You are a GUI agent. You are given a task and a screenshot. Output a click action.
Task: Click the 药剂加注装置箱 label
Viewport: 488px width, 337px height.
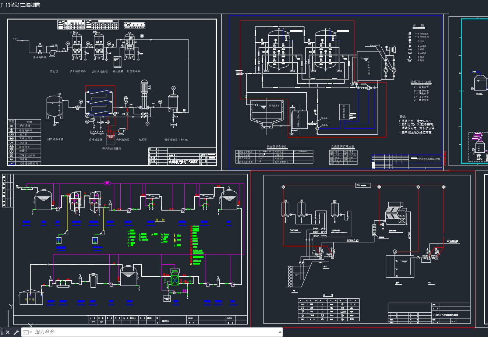(112, 148)
